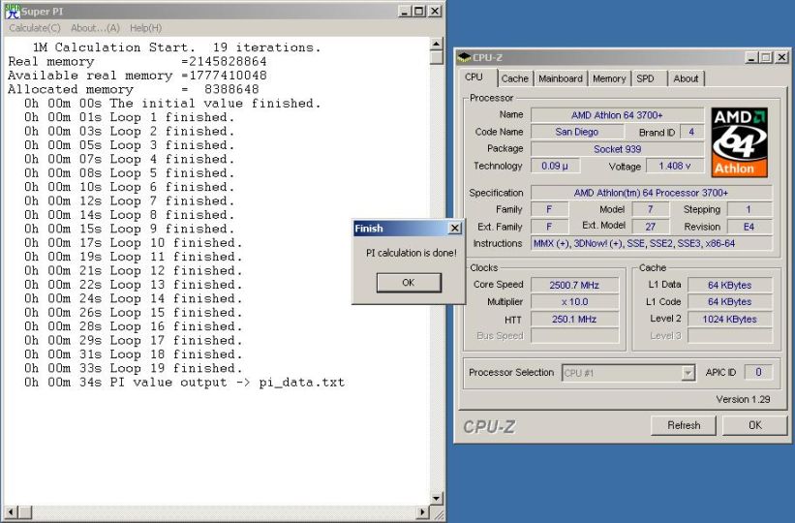Switch to the Mainboard tab

(560, 78)
